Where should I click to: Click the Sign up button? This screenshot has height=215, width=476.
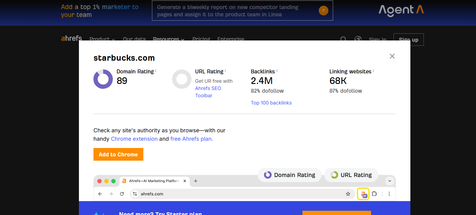coord(409,40)
